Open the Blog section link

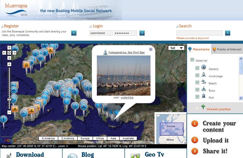tap(88, 155)
